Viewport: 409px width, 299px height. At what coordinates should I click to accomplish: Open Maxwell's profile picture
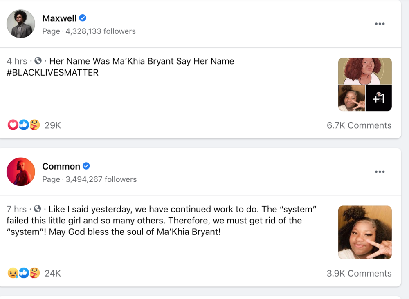click(x=21, y=24)
